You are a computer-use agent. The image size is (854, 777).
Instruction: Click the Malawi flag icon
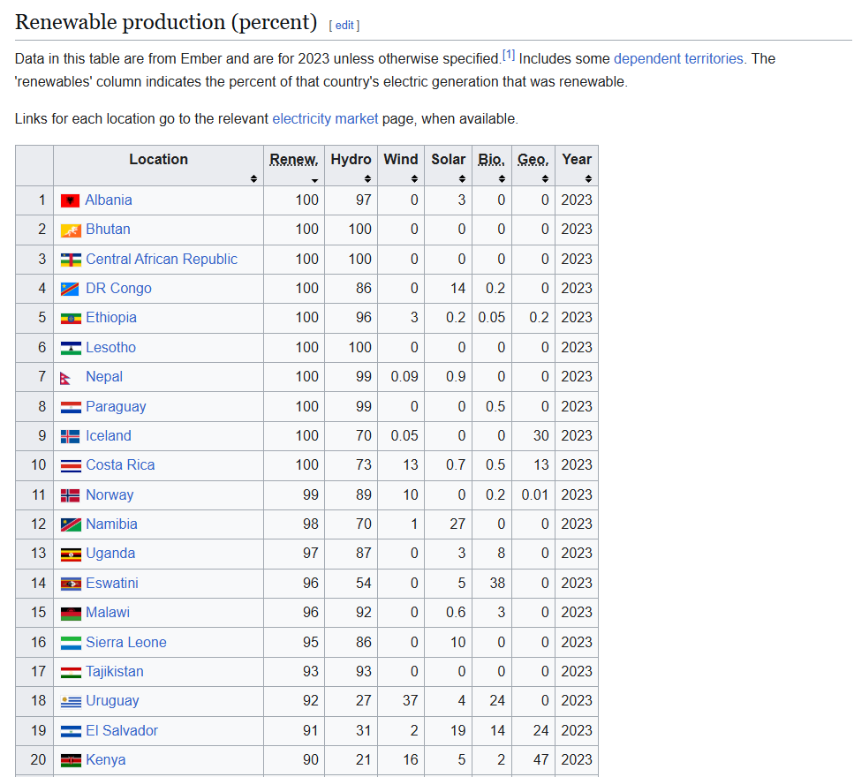pyautogui.click(x=71, y=614)
